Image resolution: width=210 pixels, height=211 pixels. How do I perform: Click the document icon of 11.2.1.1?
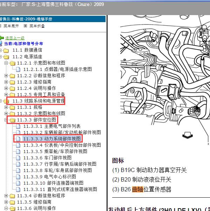[x=18, y=69]
